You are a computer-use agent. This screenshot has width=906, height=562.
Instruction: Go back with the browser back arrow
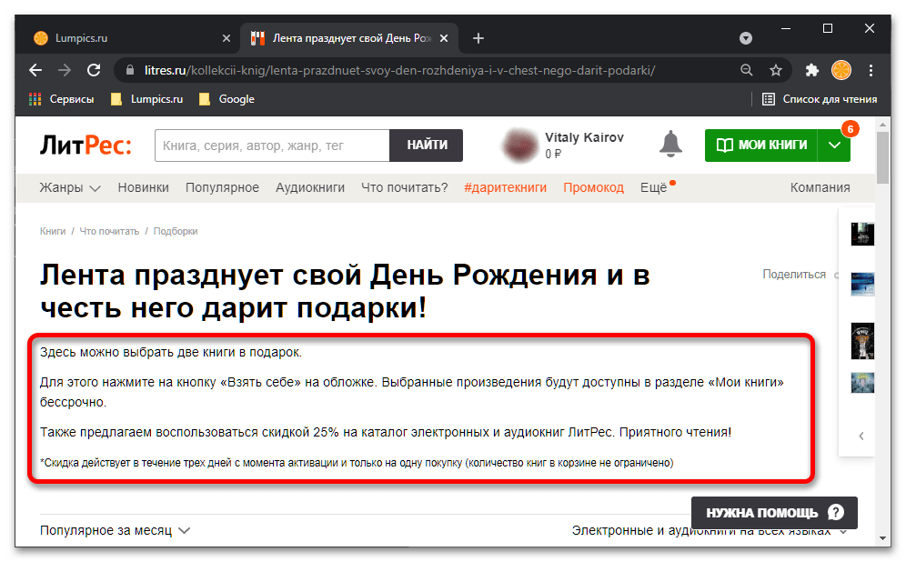point(35,70)
